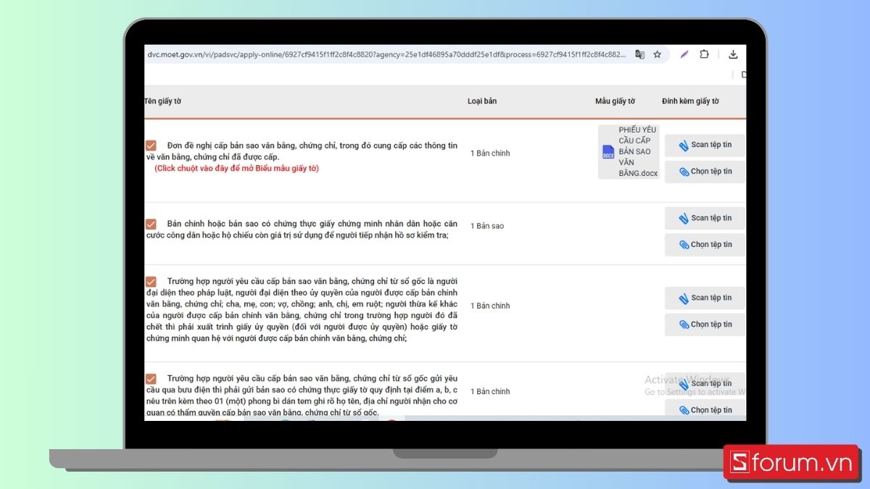
Task: Toggle checkbox for 'người đại diện theo pháp luật' row
Action: [x=151, y=281]
